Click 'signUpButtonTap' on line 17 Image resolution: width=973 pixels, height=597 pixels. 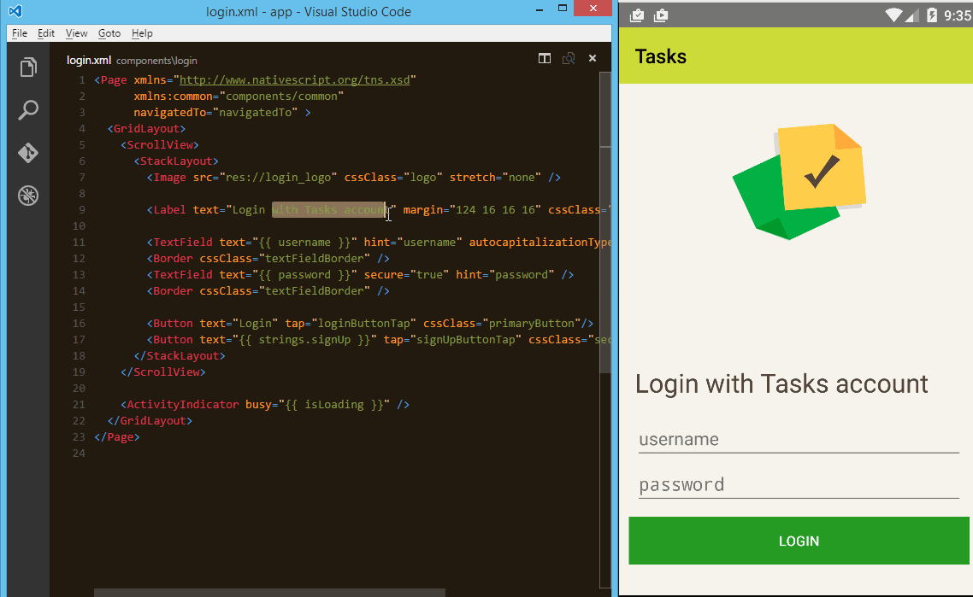(465, 339)
